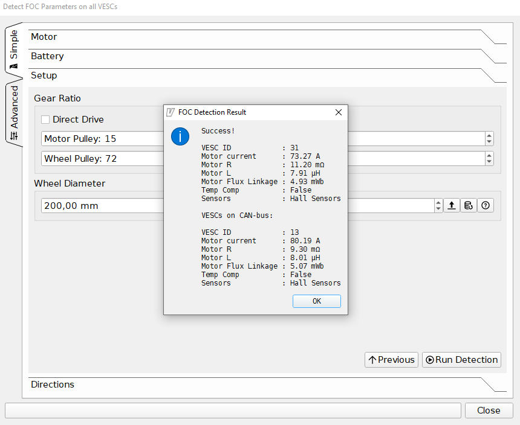
Task: Go back with the Previous button
Action: click(x=391, y=360)
